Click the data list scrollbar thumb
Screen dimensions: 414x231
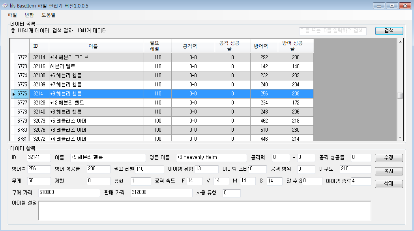[x=400, y=95]
